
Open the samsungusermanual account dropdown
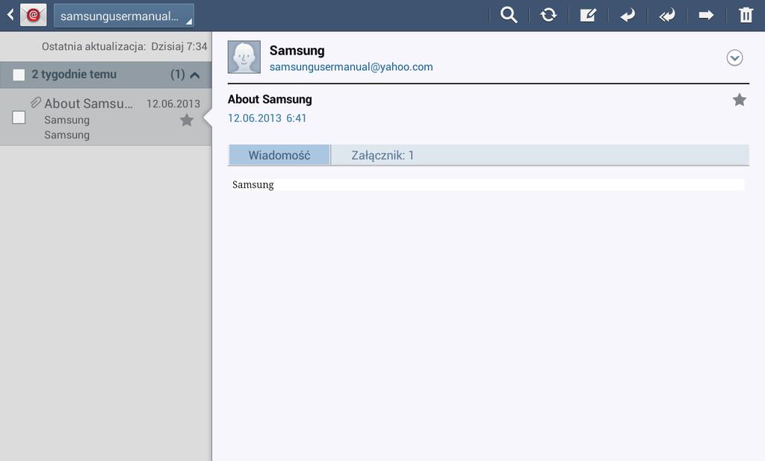(123, 16)
